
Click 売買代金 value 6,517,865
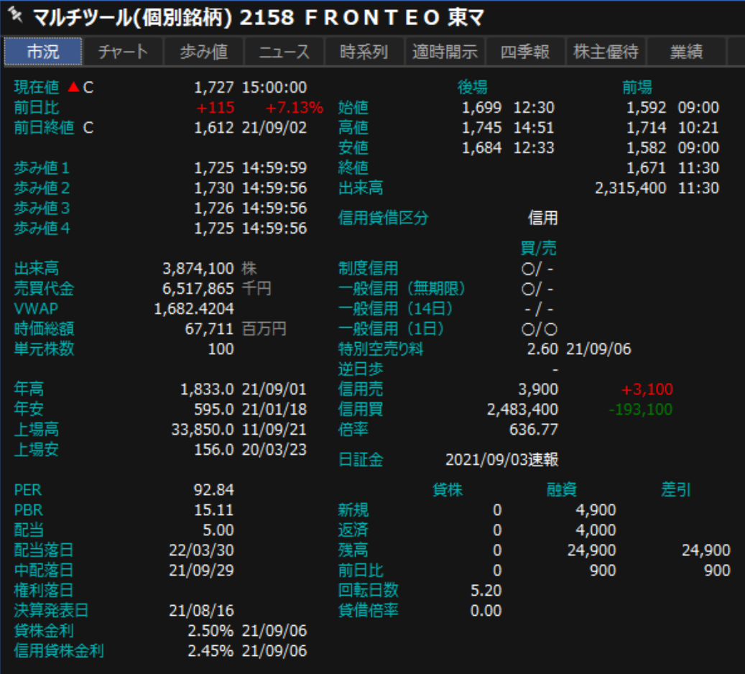coord(198,289)
